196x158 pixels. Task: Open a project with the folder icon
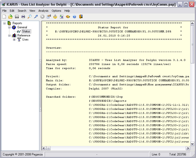point(10,17)
